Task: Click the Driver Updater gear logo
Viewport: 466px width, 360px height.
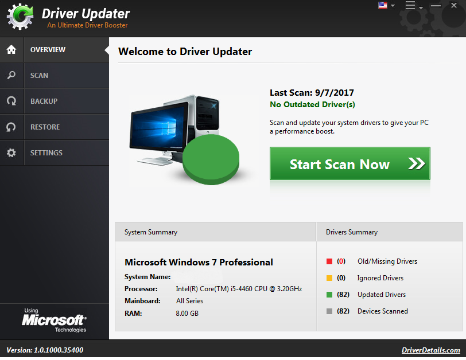Action: click(20, 16)
